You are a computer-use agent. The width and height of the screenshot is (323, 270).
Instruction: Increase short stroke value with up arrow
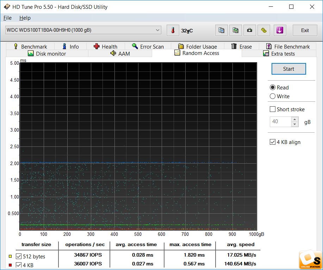coord(295,119)
